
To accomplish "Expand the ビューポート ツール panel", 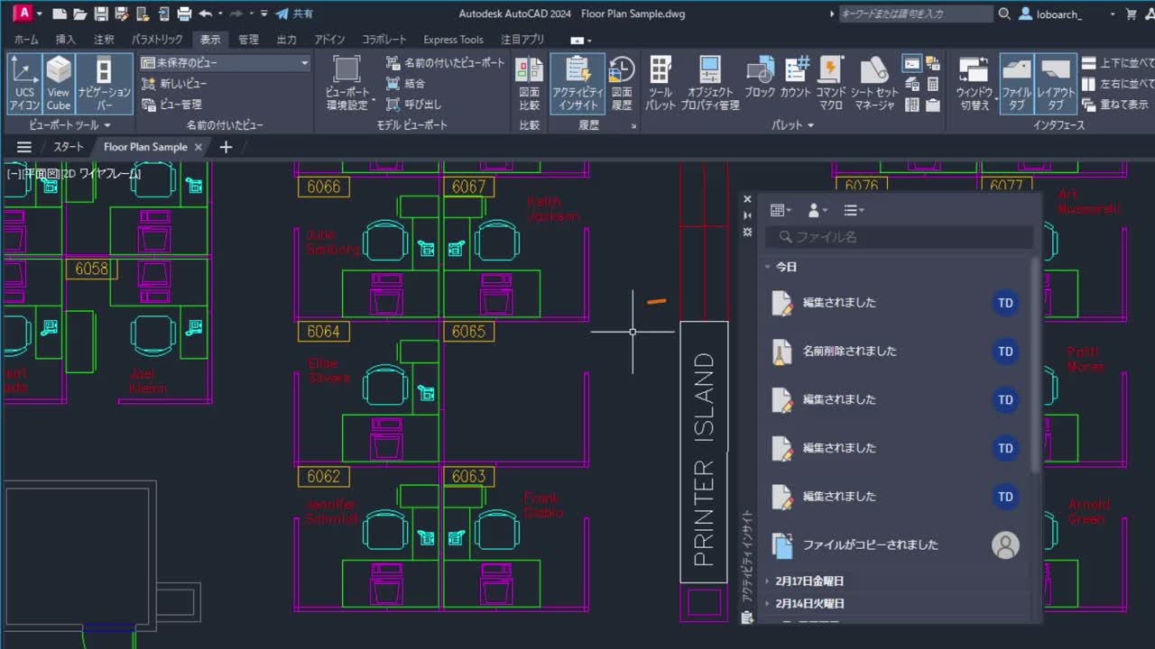I will pyautogui.click(x=69, y=125).
